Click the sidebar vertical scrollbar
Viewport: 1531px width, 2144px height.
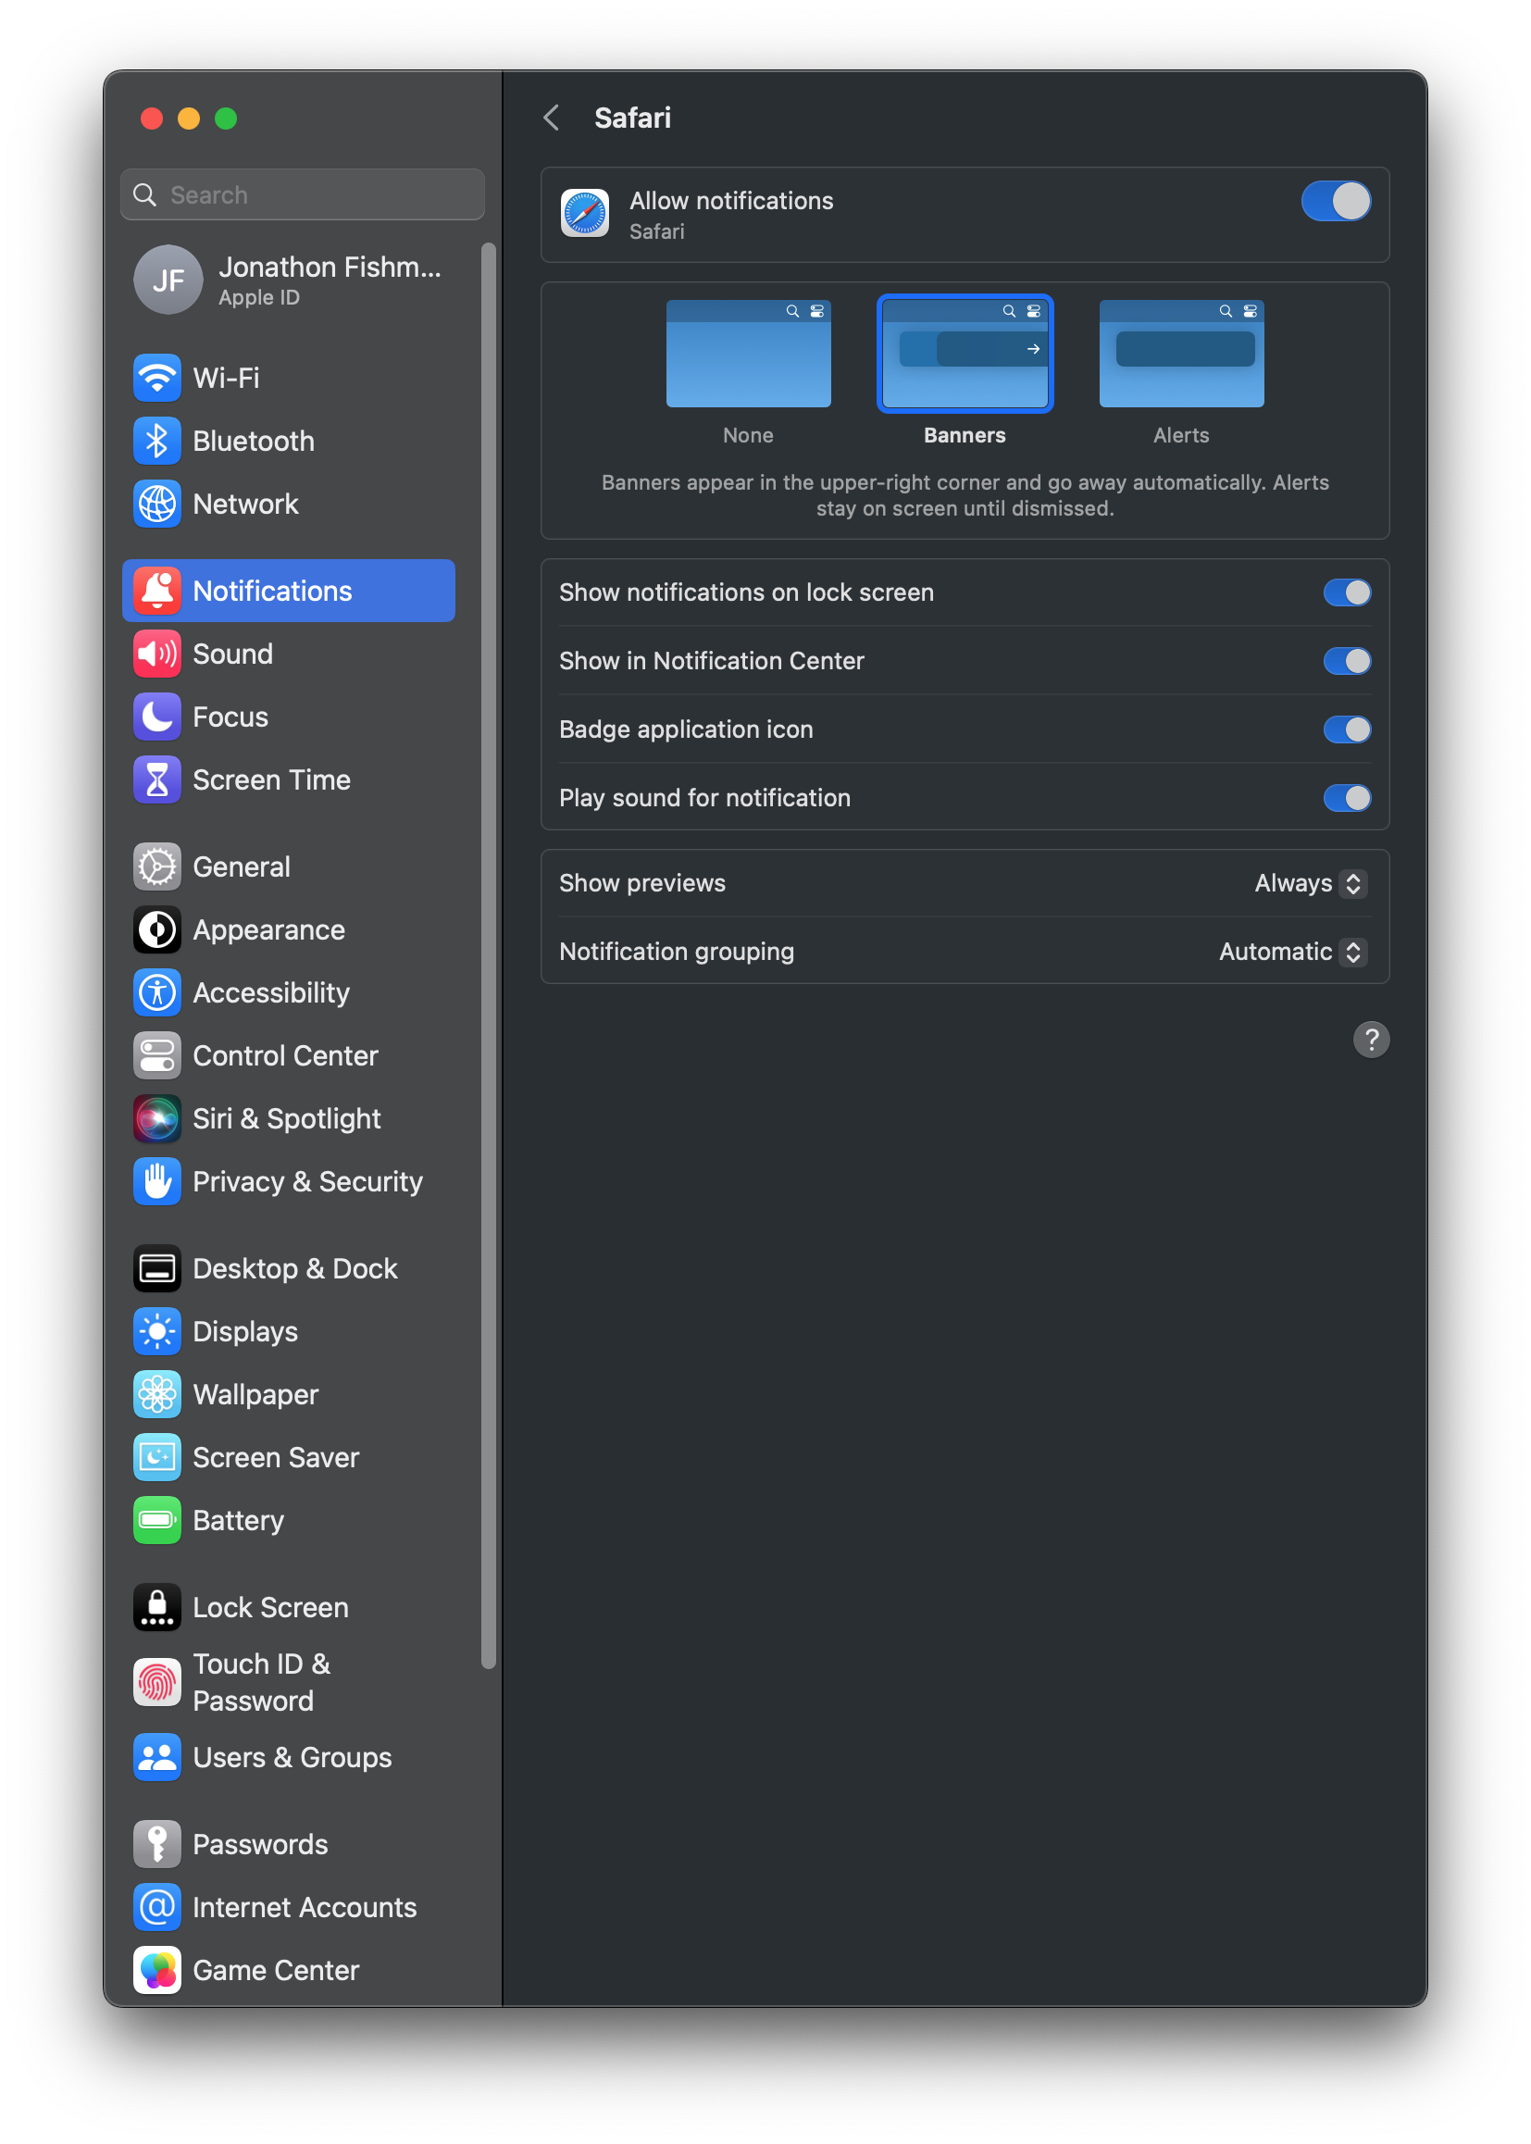pyautogui.click(x=489, y=957)
